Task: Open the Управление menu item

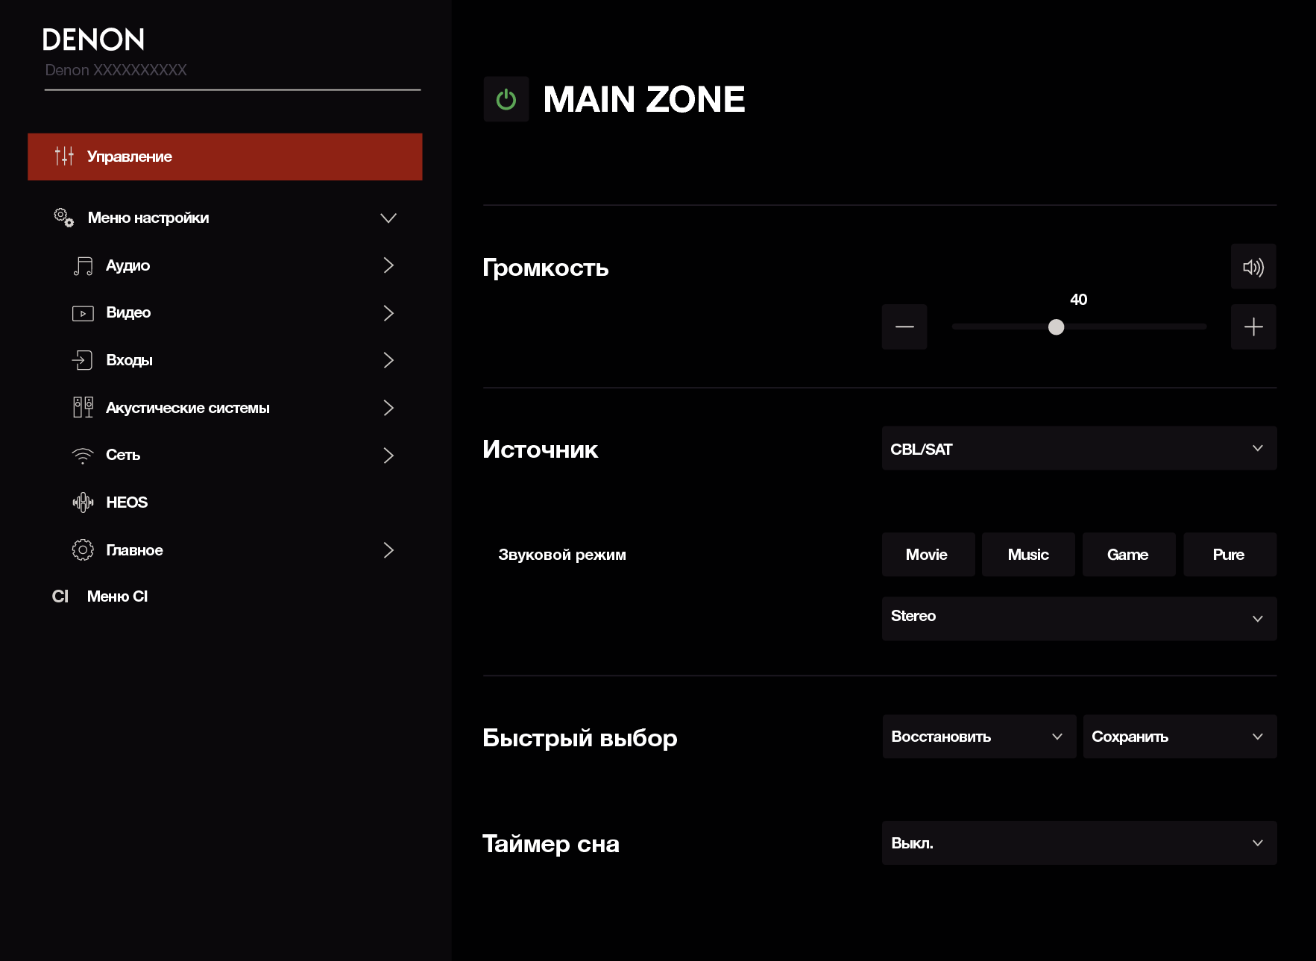Action: pyautogui.click(x=224, y=157)
